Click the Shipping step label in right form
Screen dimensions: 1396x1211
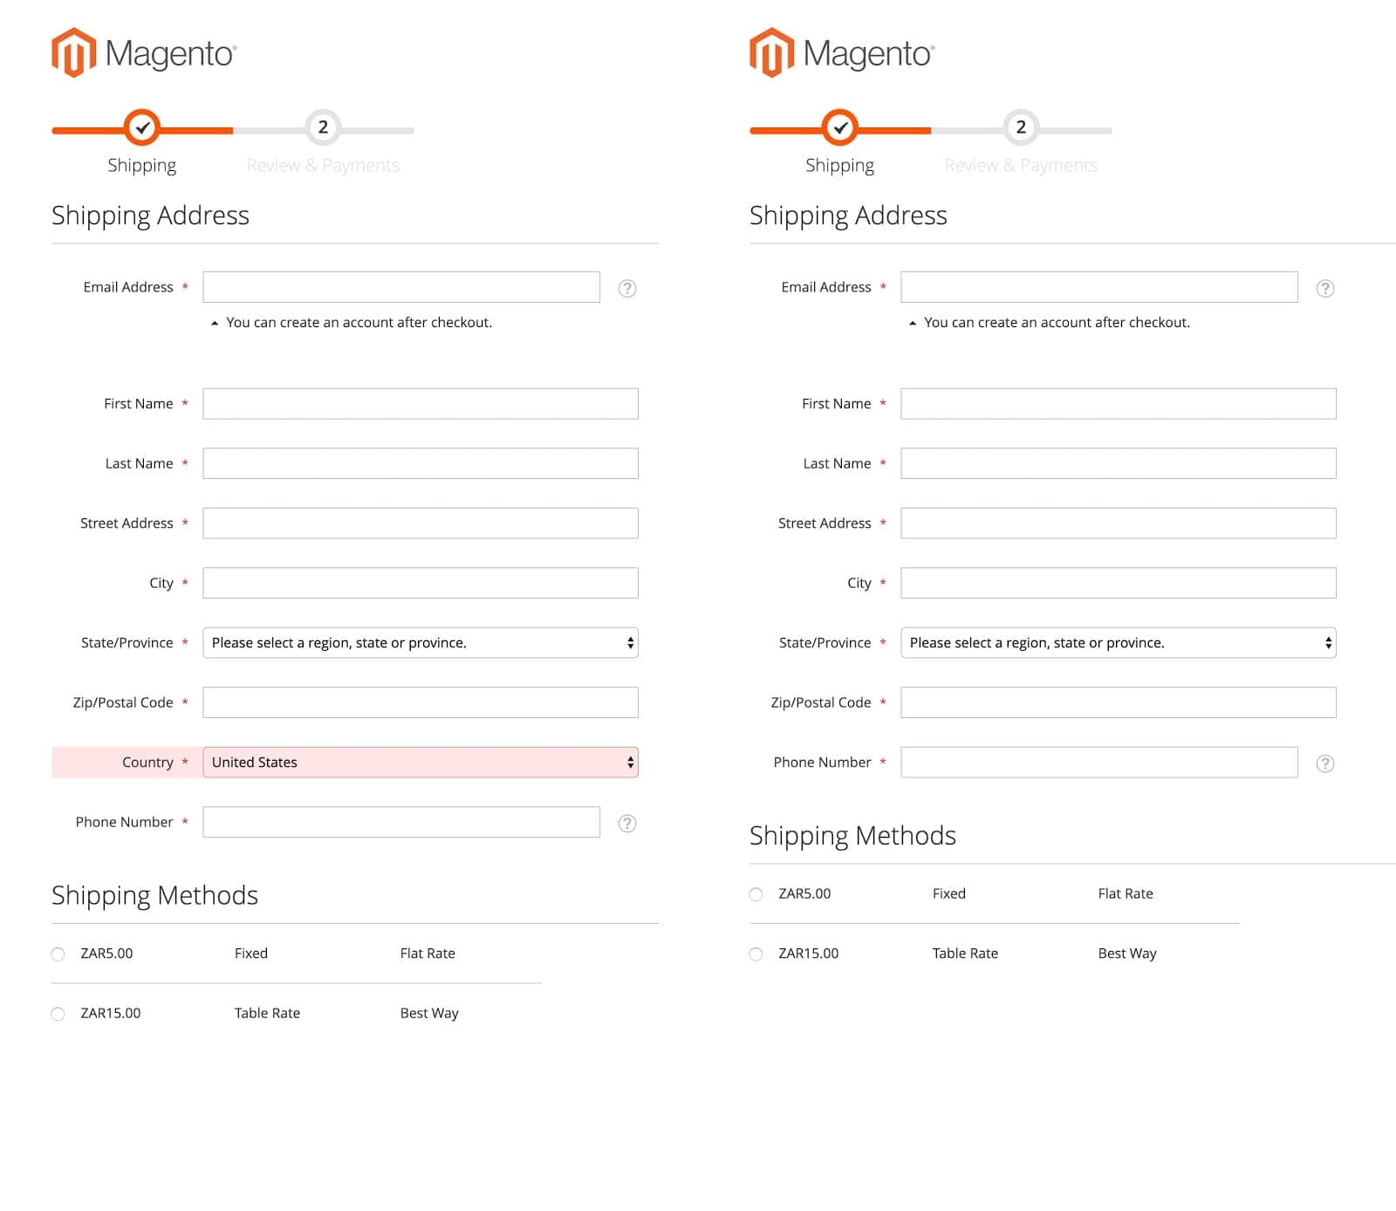tap(839, 166)
